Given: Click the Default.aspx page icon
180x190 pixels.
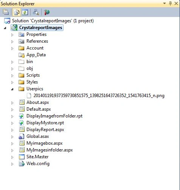Looking at the screenshot, I should click(x=22, y=109).
